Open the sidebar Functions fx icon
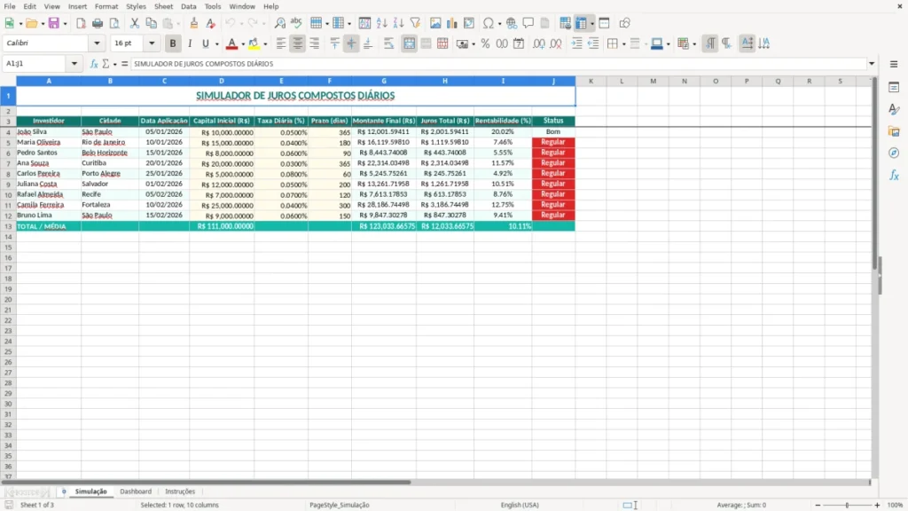The width and height of the screenshot is (908, 511). (x=894, y=175)
